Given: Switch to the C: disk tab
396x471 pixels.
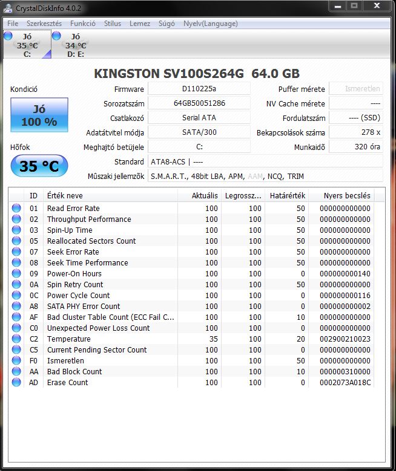Looking at the screenshot, I should pyautogui.click(x=27, y=45).
